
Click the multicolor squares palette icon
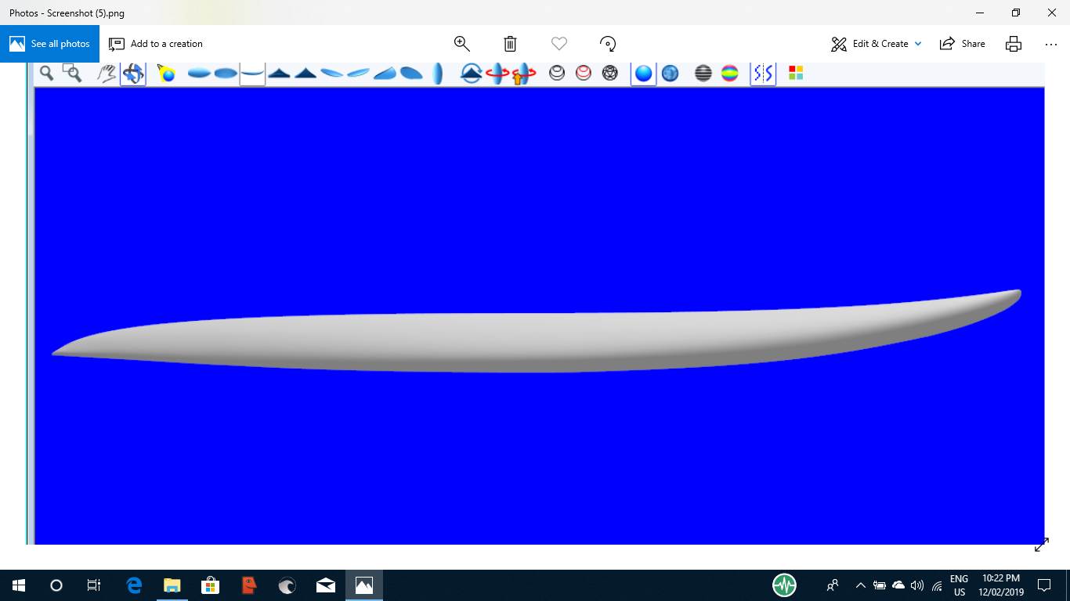pyautogui.click(x=796, y=74)
